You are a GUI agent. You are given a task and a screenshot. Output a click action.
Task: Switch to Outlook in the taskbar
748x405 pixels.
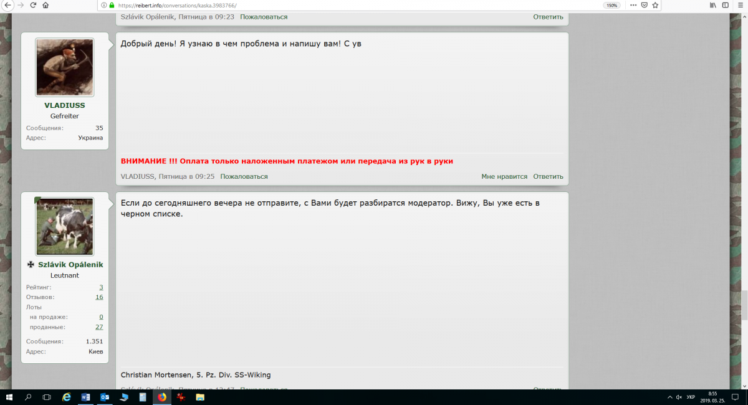(105, 397)
